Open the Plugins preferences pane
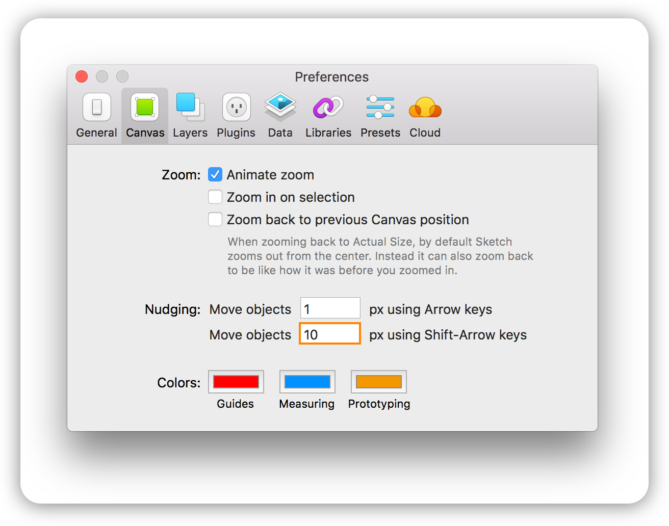 coord(236,107)
